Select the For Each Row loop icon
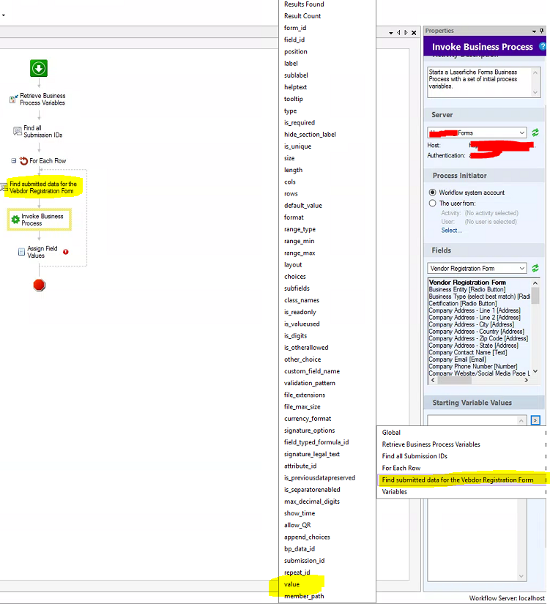Image resolution: width=550 pixels, height=604 pixels. point(24,160)
